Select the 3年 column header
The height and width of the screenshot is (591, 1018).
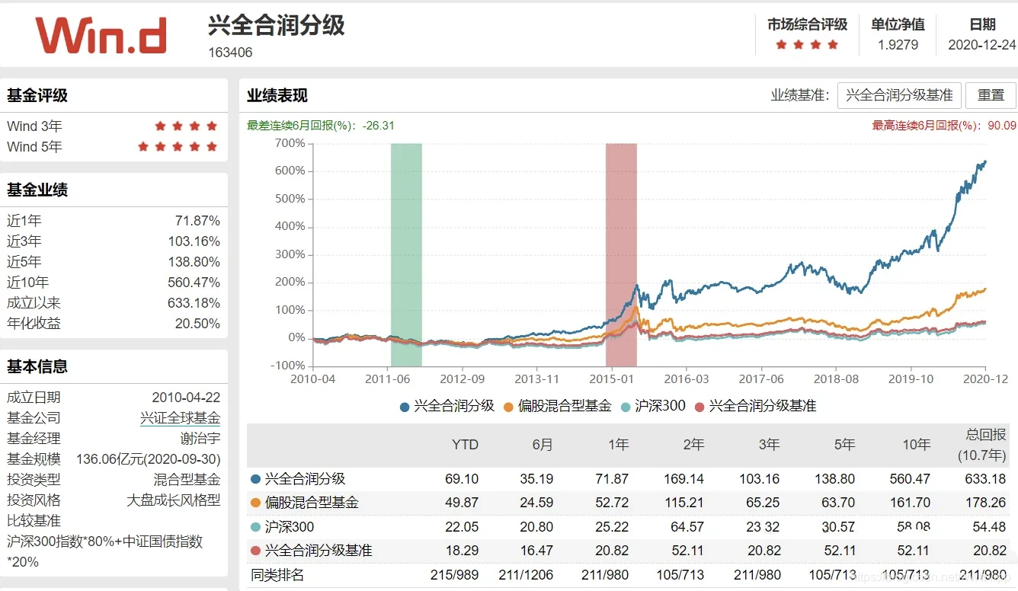[769, 445]
